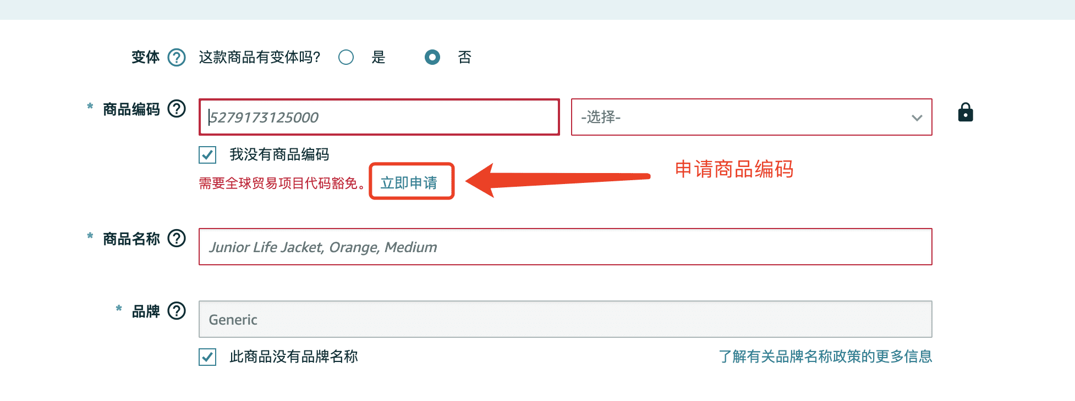This screenshot has width=1075, height=401.
Task: Select the 是 radio for variations
Action: coord(346,57)
